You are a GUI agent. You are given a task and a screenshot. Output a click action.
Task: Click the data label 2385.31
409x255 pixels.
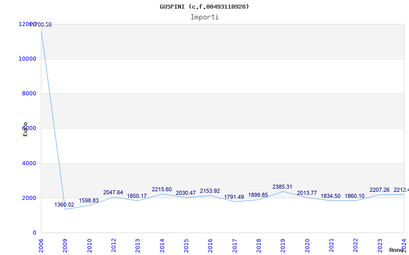283,187
